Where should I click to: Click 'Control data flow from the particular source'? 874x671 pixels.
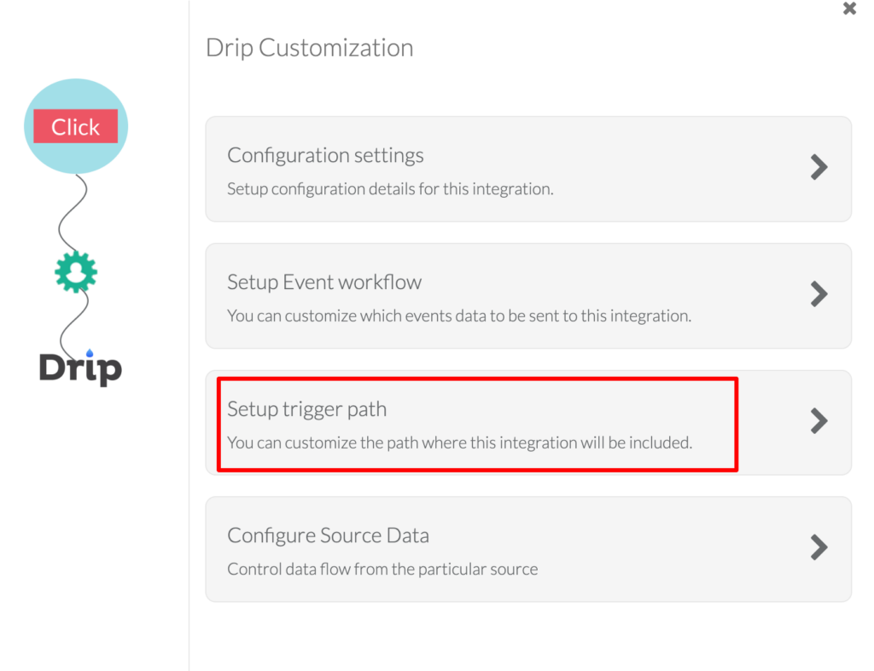pyautogui.click(x=382, y=569)
